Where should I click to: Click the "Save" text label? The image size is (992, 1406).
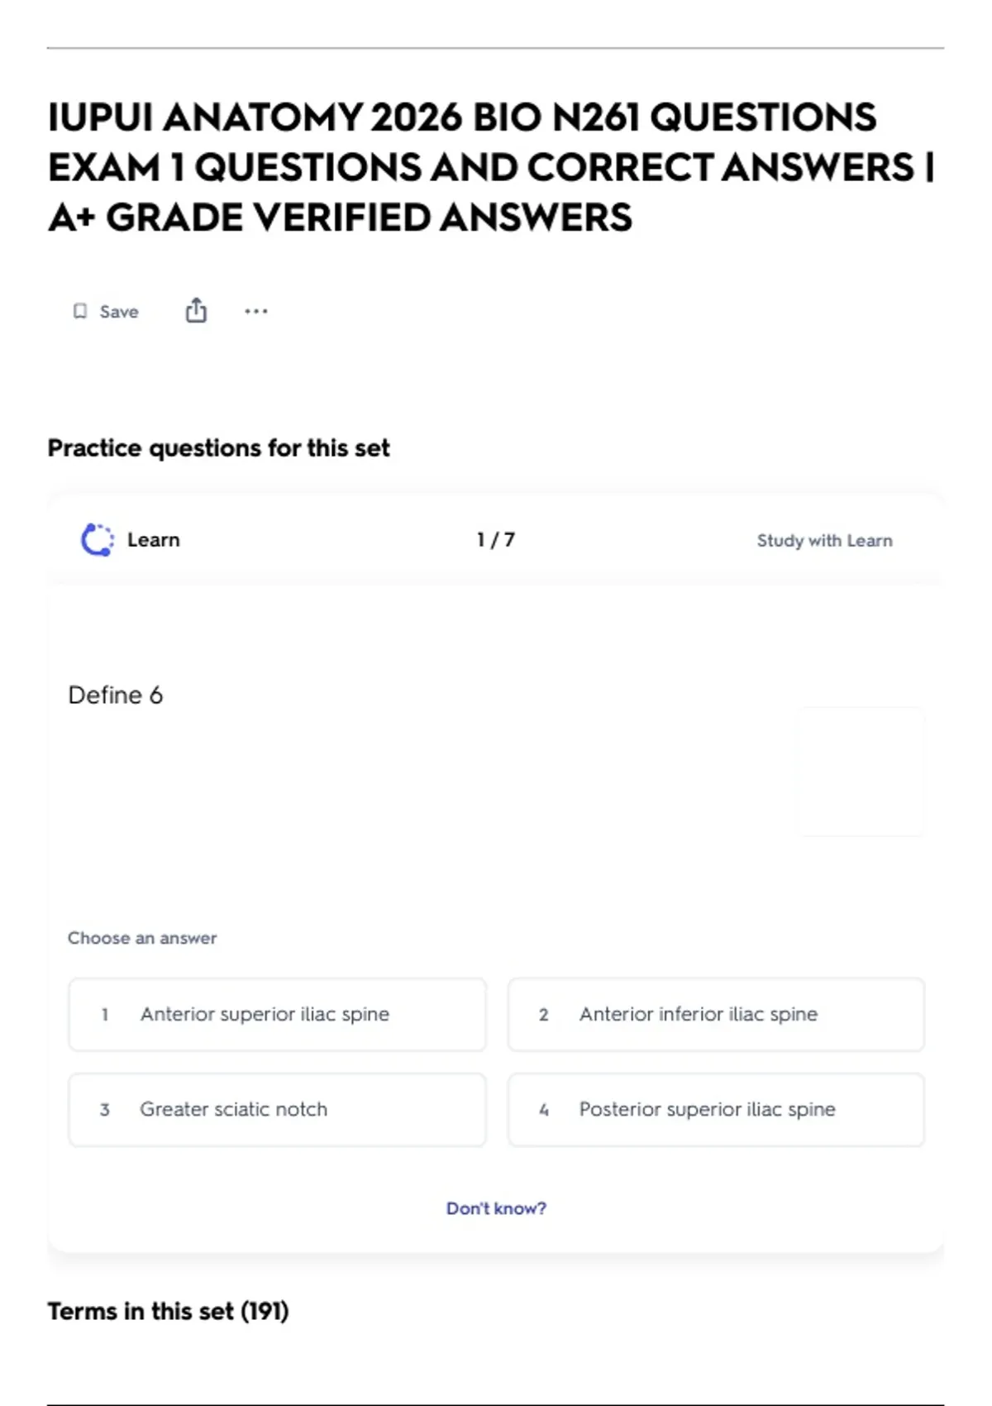(119, 312)
